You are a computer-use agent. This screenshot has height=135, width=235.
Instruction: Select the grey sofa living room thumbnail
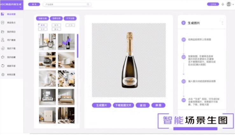pos(47,97)
